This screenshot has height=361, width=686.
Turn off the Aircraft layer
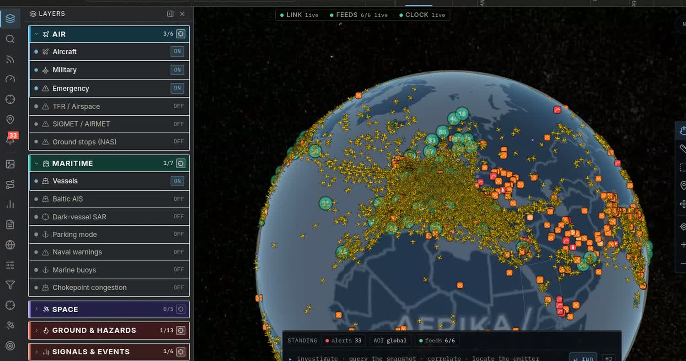point(177,52)
